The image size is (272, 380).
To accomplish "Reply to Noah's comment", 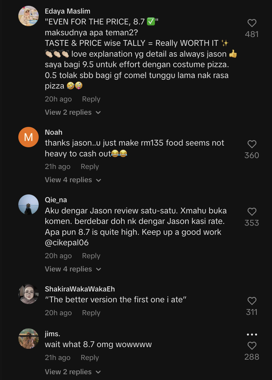I will click(90, 167).
